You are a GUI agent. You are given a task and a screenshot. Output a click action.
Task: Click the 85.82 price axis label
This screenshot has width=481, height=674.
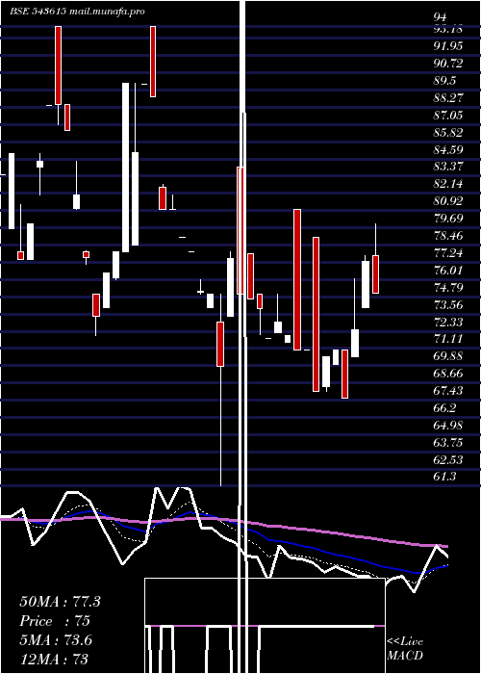448,133
